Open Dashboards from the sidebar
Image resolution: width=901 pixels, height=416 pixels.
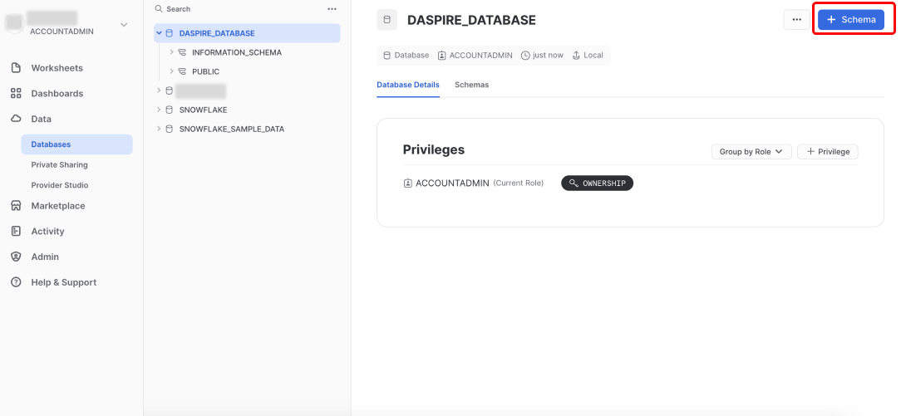[x=57, y=94]
